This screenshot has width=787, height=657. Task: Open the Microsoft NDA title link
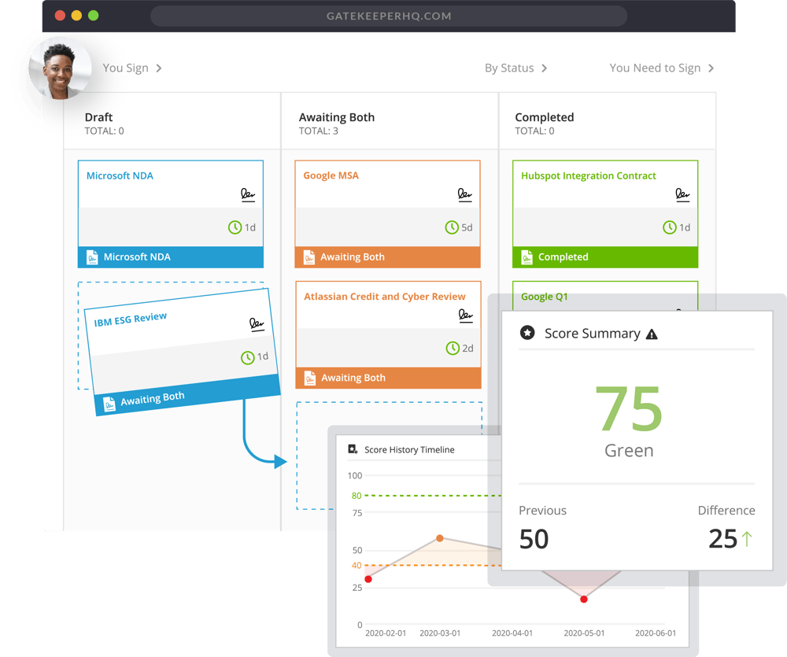tap(120, 175)
